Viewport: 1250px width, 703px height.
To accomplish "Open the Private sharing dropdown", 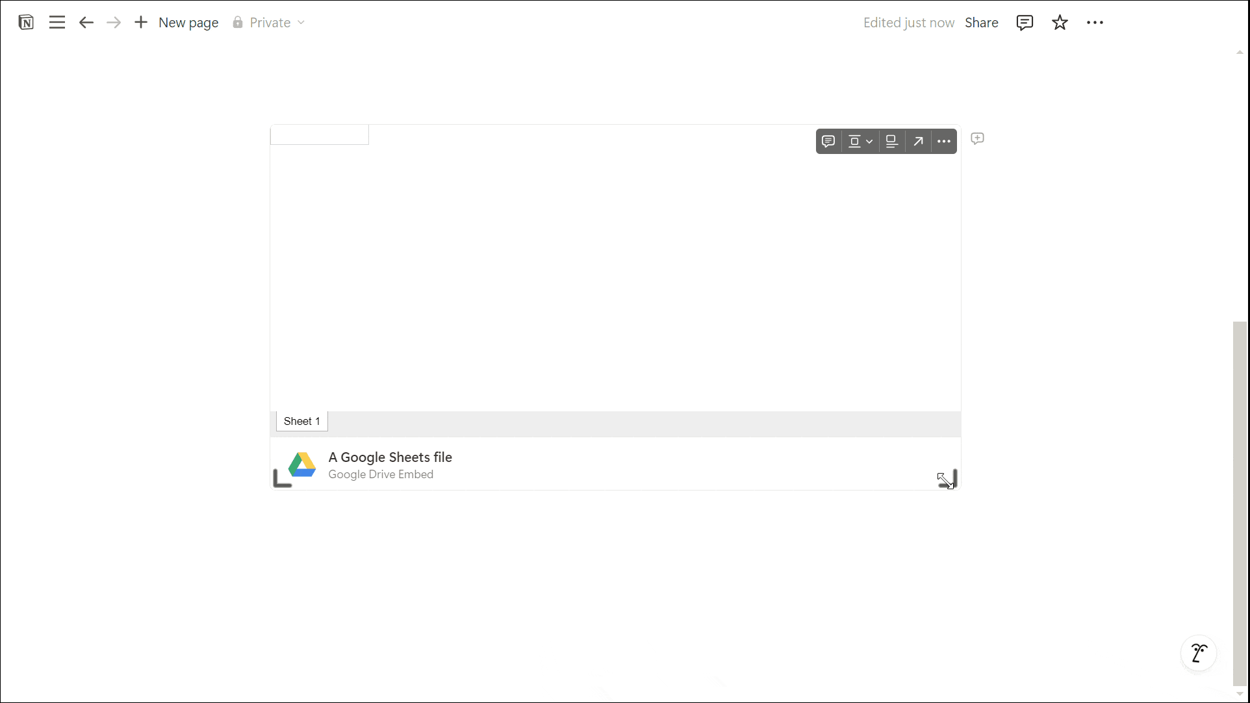I will [269, 23].
